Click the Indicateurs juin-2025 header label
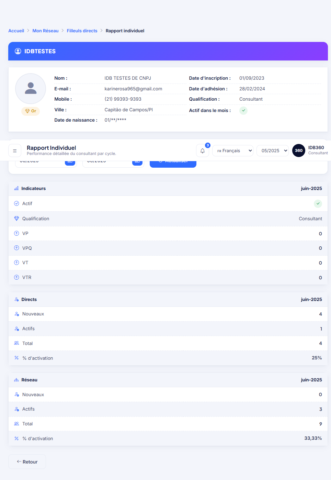The image size is (331, 480). 311,188
